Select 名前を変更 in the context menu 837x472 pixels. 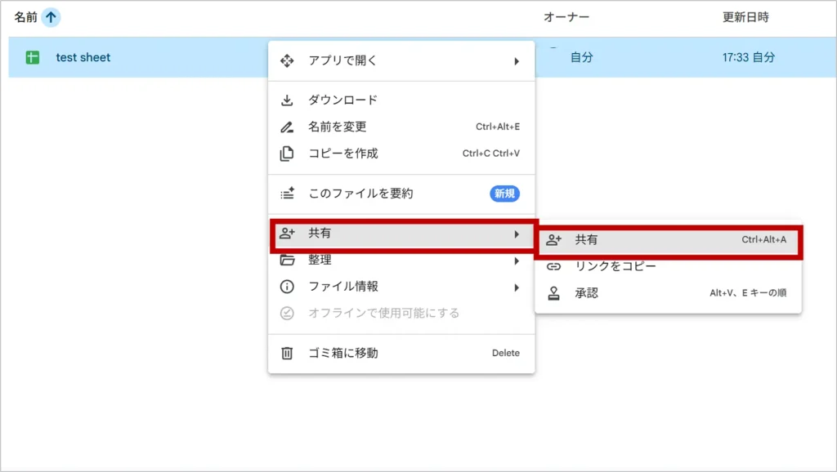coord(338,127)
